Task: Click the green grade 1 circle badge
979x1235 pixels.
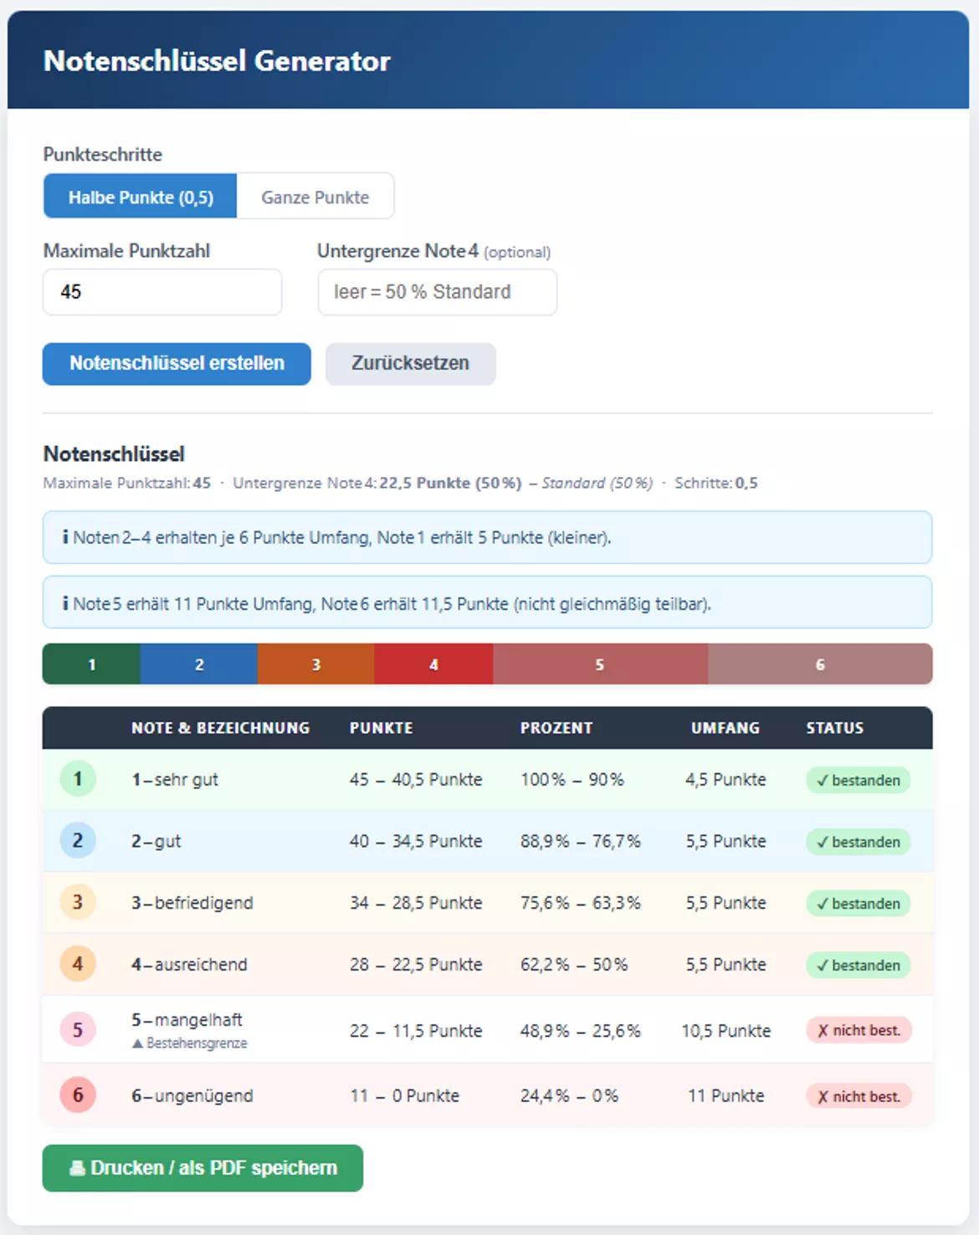Action: point(78,779)
